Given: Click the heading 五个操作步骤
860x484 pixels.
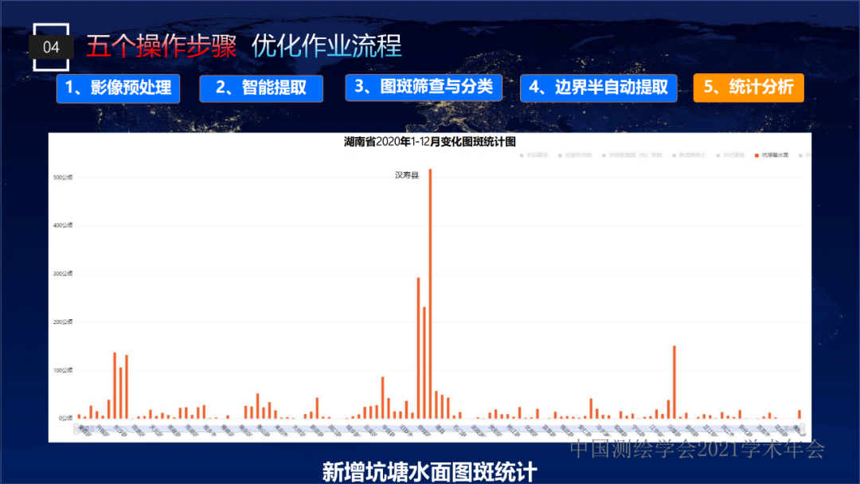Looking at the screenshot, I should coord(162,46).
